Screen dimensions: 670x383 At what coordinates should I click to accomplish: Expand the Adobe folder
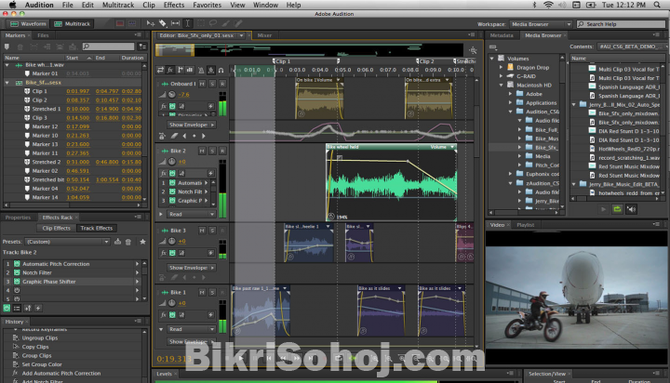[x=511, y=94]
